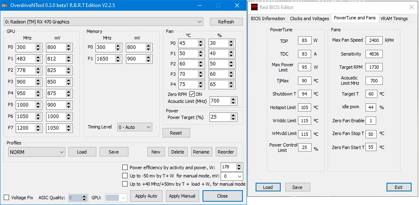Screen dimensions: 419x205
Task: Click the Reset button in OverdriveNTool
Action: pyautogui.click(x=176, y=133)
